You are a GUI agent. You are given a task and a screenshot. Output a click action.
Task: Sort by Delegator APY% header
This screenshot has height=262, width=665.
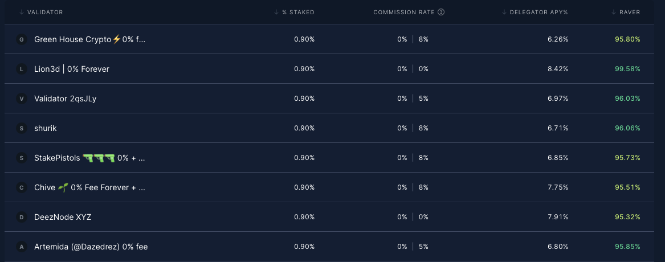click(535, 13)
